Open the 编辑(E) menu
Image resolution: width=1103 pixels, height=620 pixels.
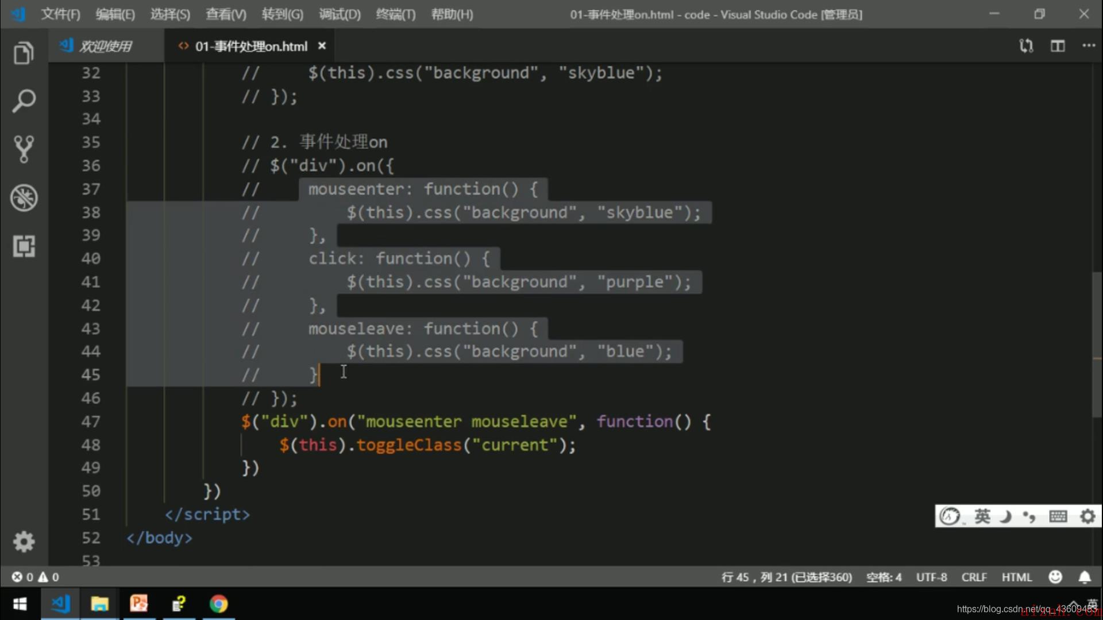pyautogui.click(x=115, y=14)
